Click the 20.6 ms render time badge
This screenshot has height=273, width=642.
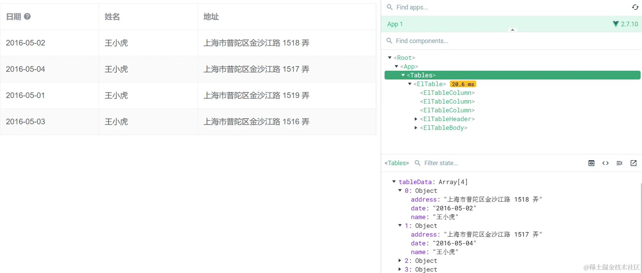[463, 84]
